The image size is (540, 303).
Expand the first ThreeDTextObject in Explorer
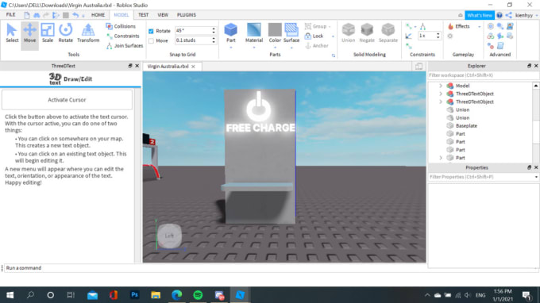[x=441, y=94]
